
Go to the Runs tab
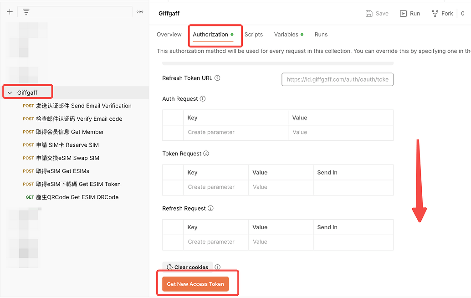tap(321, 35)
